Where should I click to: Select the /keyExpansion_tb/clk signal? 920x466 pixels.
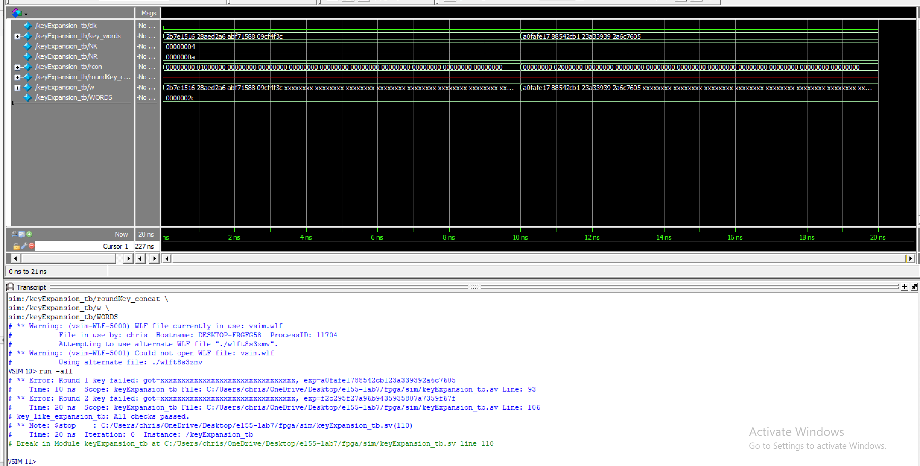(x=66, y=26)
